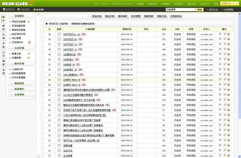Viewport: 241px width, 158px height.
Task: Click the edit pencil icon in row ID 39
Action: point(225,34)
